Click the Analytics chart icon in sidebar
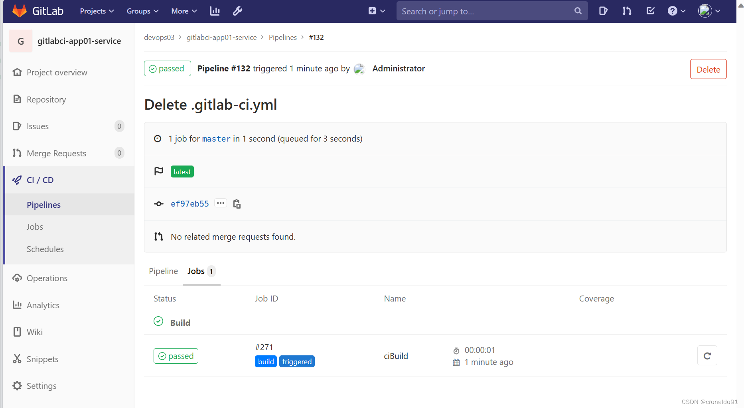Viewport: 744px width, 408px height. click(x=17, y=305)
